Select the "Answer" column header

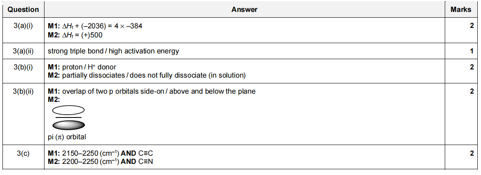pos(244,9)
